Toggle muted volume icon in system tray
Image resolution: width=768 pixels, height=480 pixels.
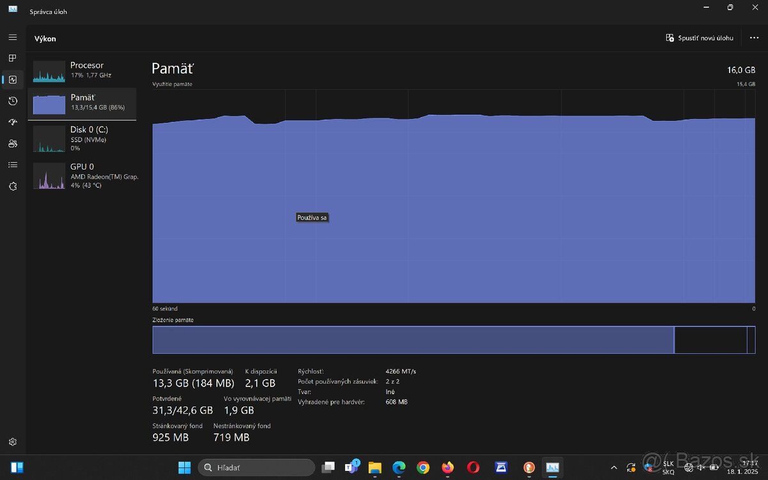click(x=701, y=467)
